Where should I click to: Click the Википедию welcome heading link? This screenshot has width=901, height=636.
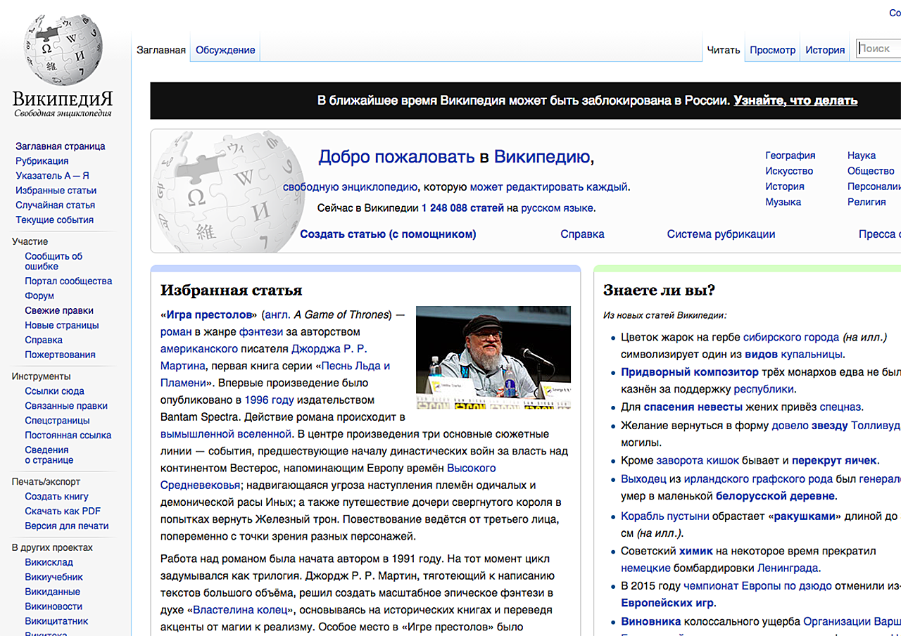(542, 157)
